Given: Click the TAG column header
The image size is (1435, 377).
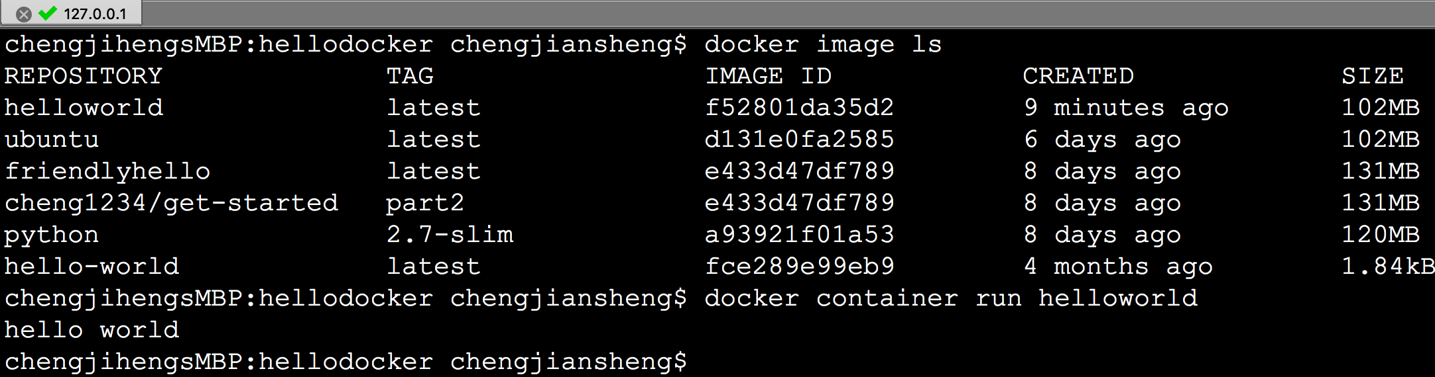Looking at the screenshot, I should 410,76.
